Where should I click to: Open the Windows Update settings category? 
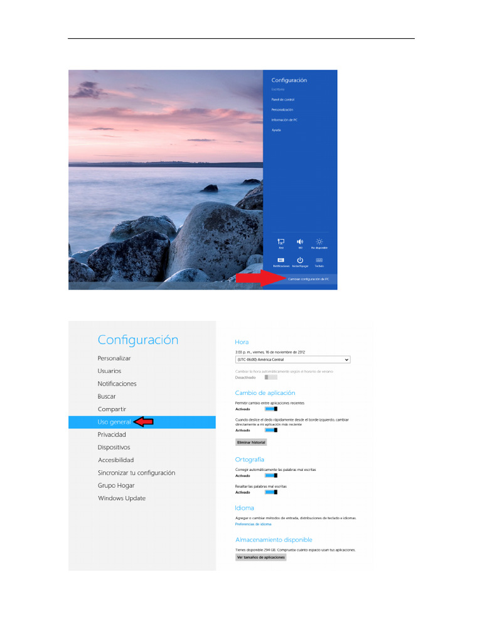pos(122,498)
